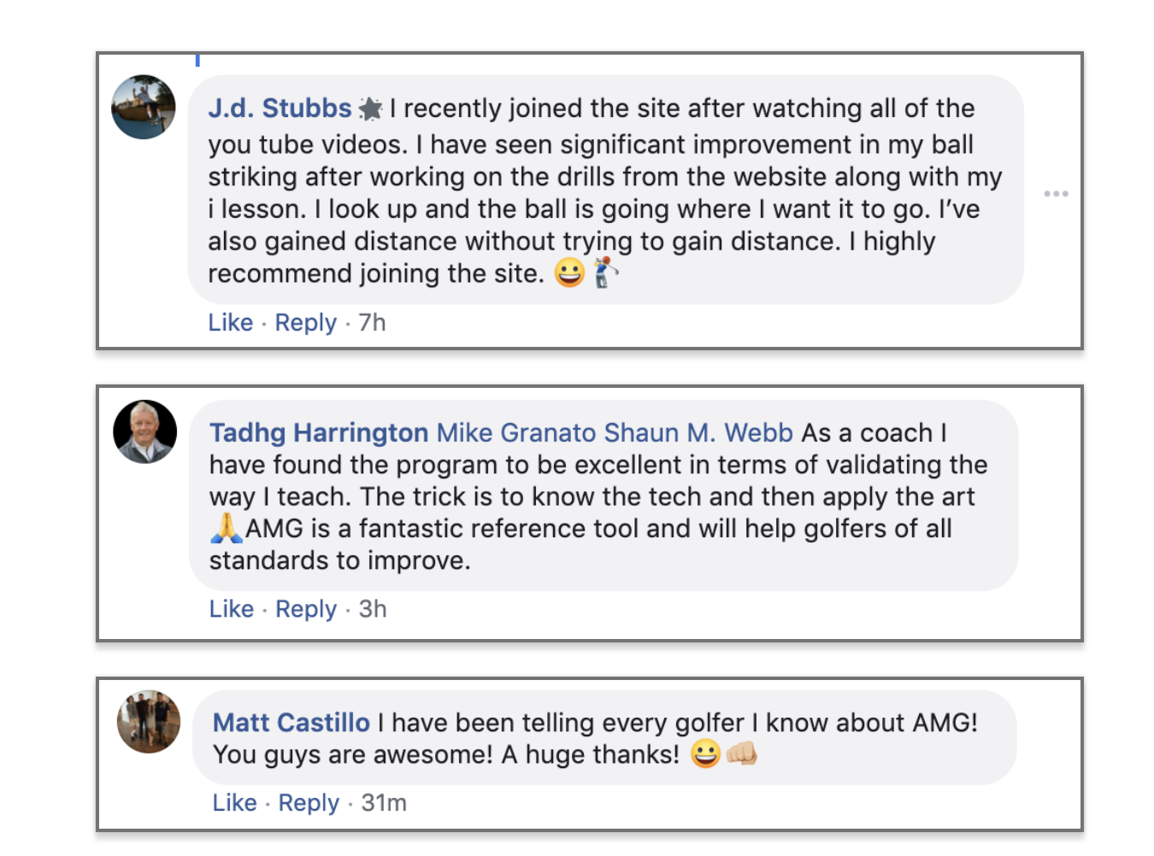Like Tadhg Harrington's comment
1154x856 pixels.
[232, 609]
